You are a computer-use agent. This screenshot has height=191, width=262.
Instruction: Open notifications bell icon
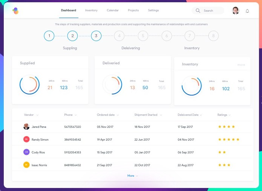click(247, 11)
